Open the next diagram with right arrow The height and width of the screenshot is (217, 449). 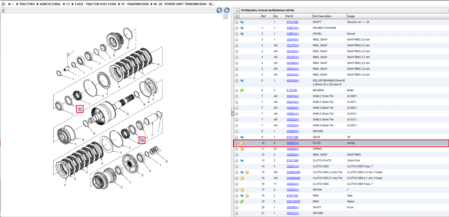226,10
